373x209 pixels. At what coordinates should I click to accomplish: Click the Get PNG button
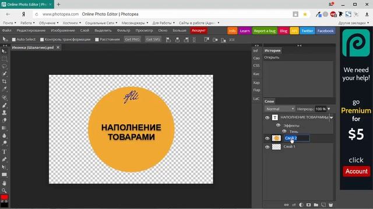pos(132,39)
